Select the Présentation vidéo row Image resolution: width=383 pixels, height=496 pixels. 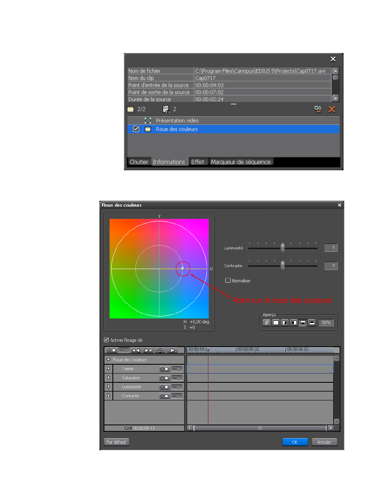click(x=234, y=120)
